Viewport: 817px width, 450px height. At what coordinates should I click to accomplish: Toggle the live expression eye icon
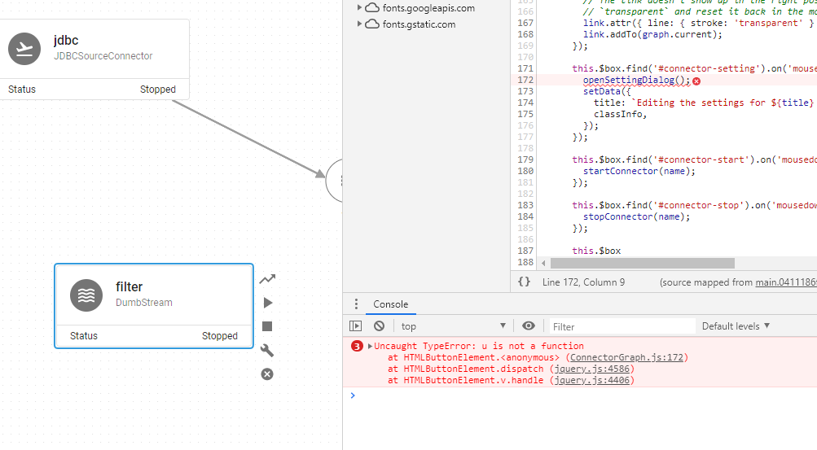[529, 325]
